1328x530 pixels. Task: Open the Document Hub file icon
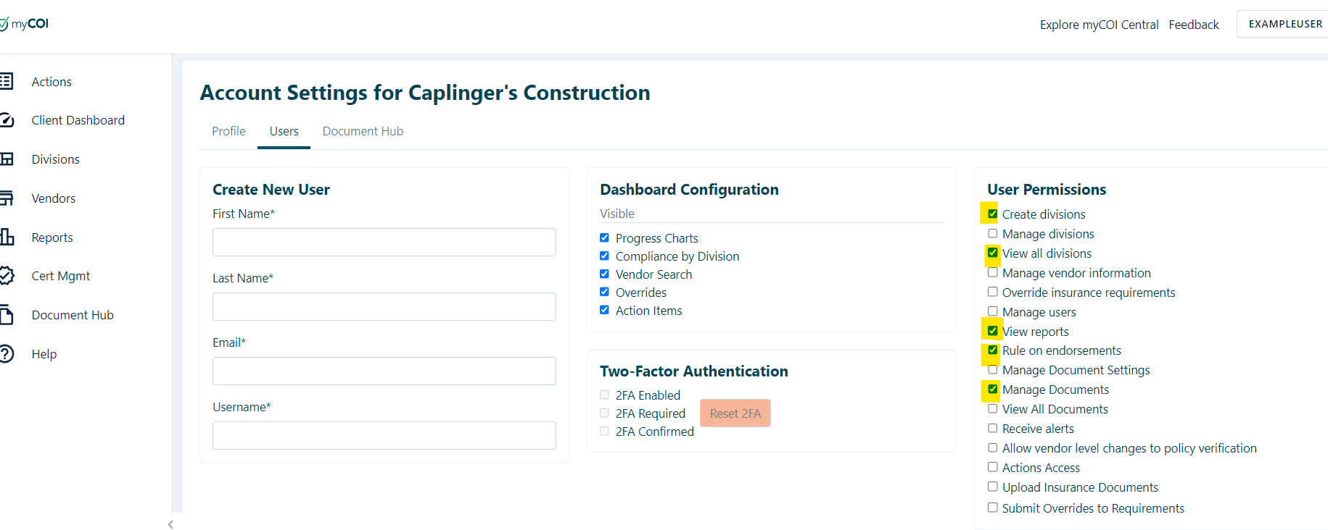pos(7,315)
